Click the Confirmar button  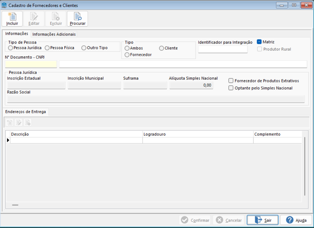195,220
